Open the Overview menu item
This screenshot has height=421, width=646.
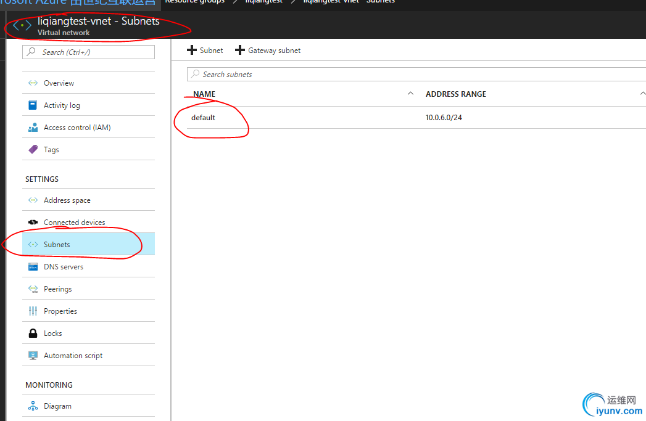89,83
